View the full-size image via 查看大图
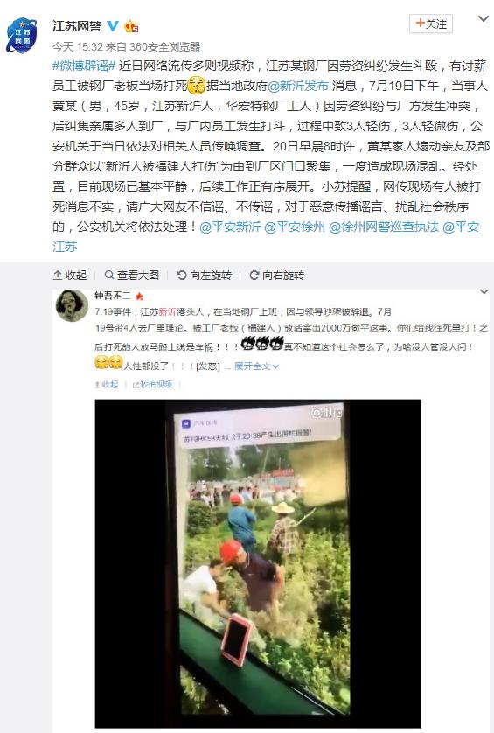The height and width of the screenshot is (733, 494). (132, 275)
